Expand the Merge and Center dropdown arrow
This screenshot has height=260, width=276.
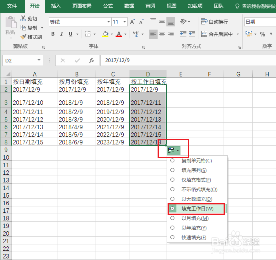point(238,34)
